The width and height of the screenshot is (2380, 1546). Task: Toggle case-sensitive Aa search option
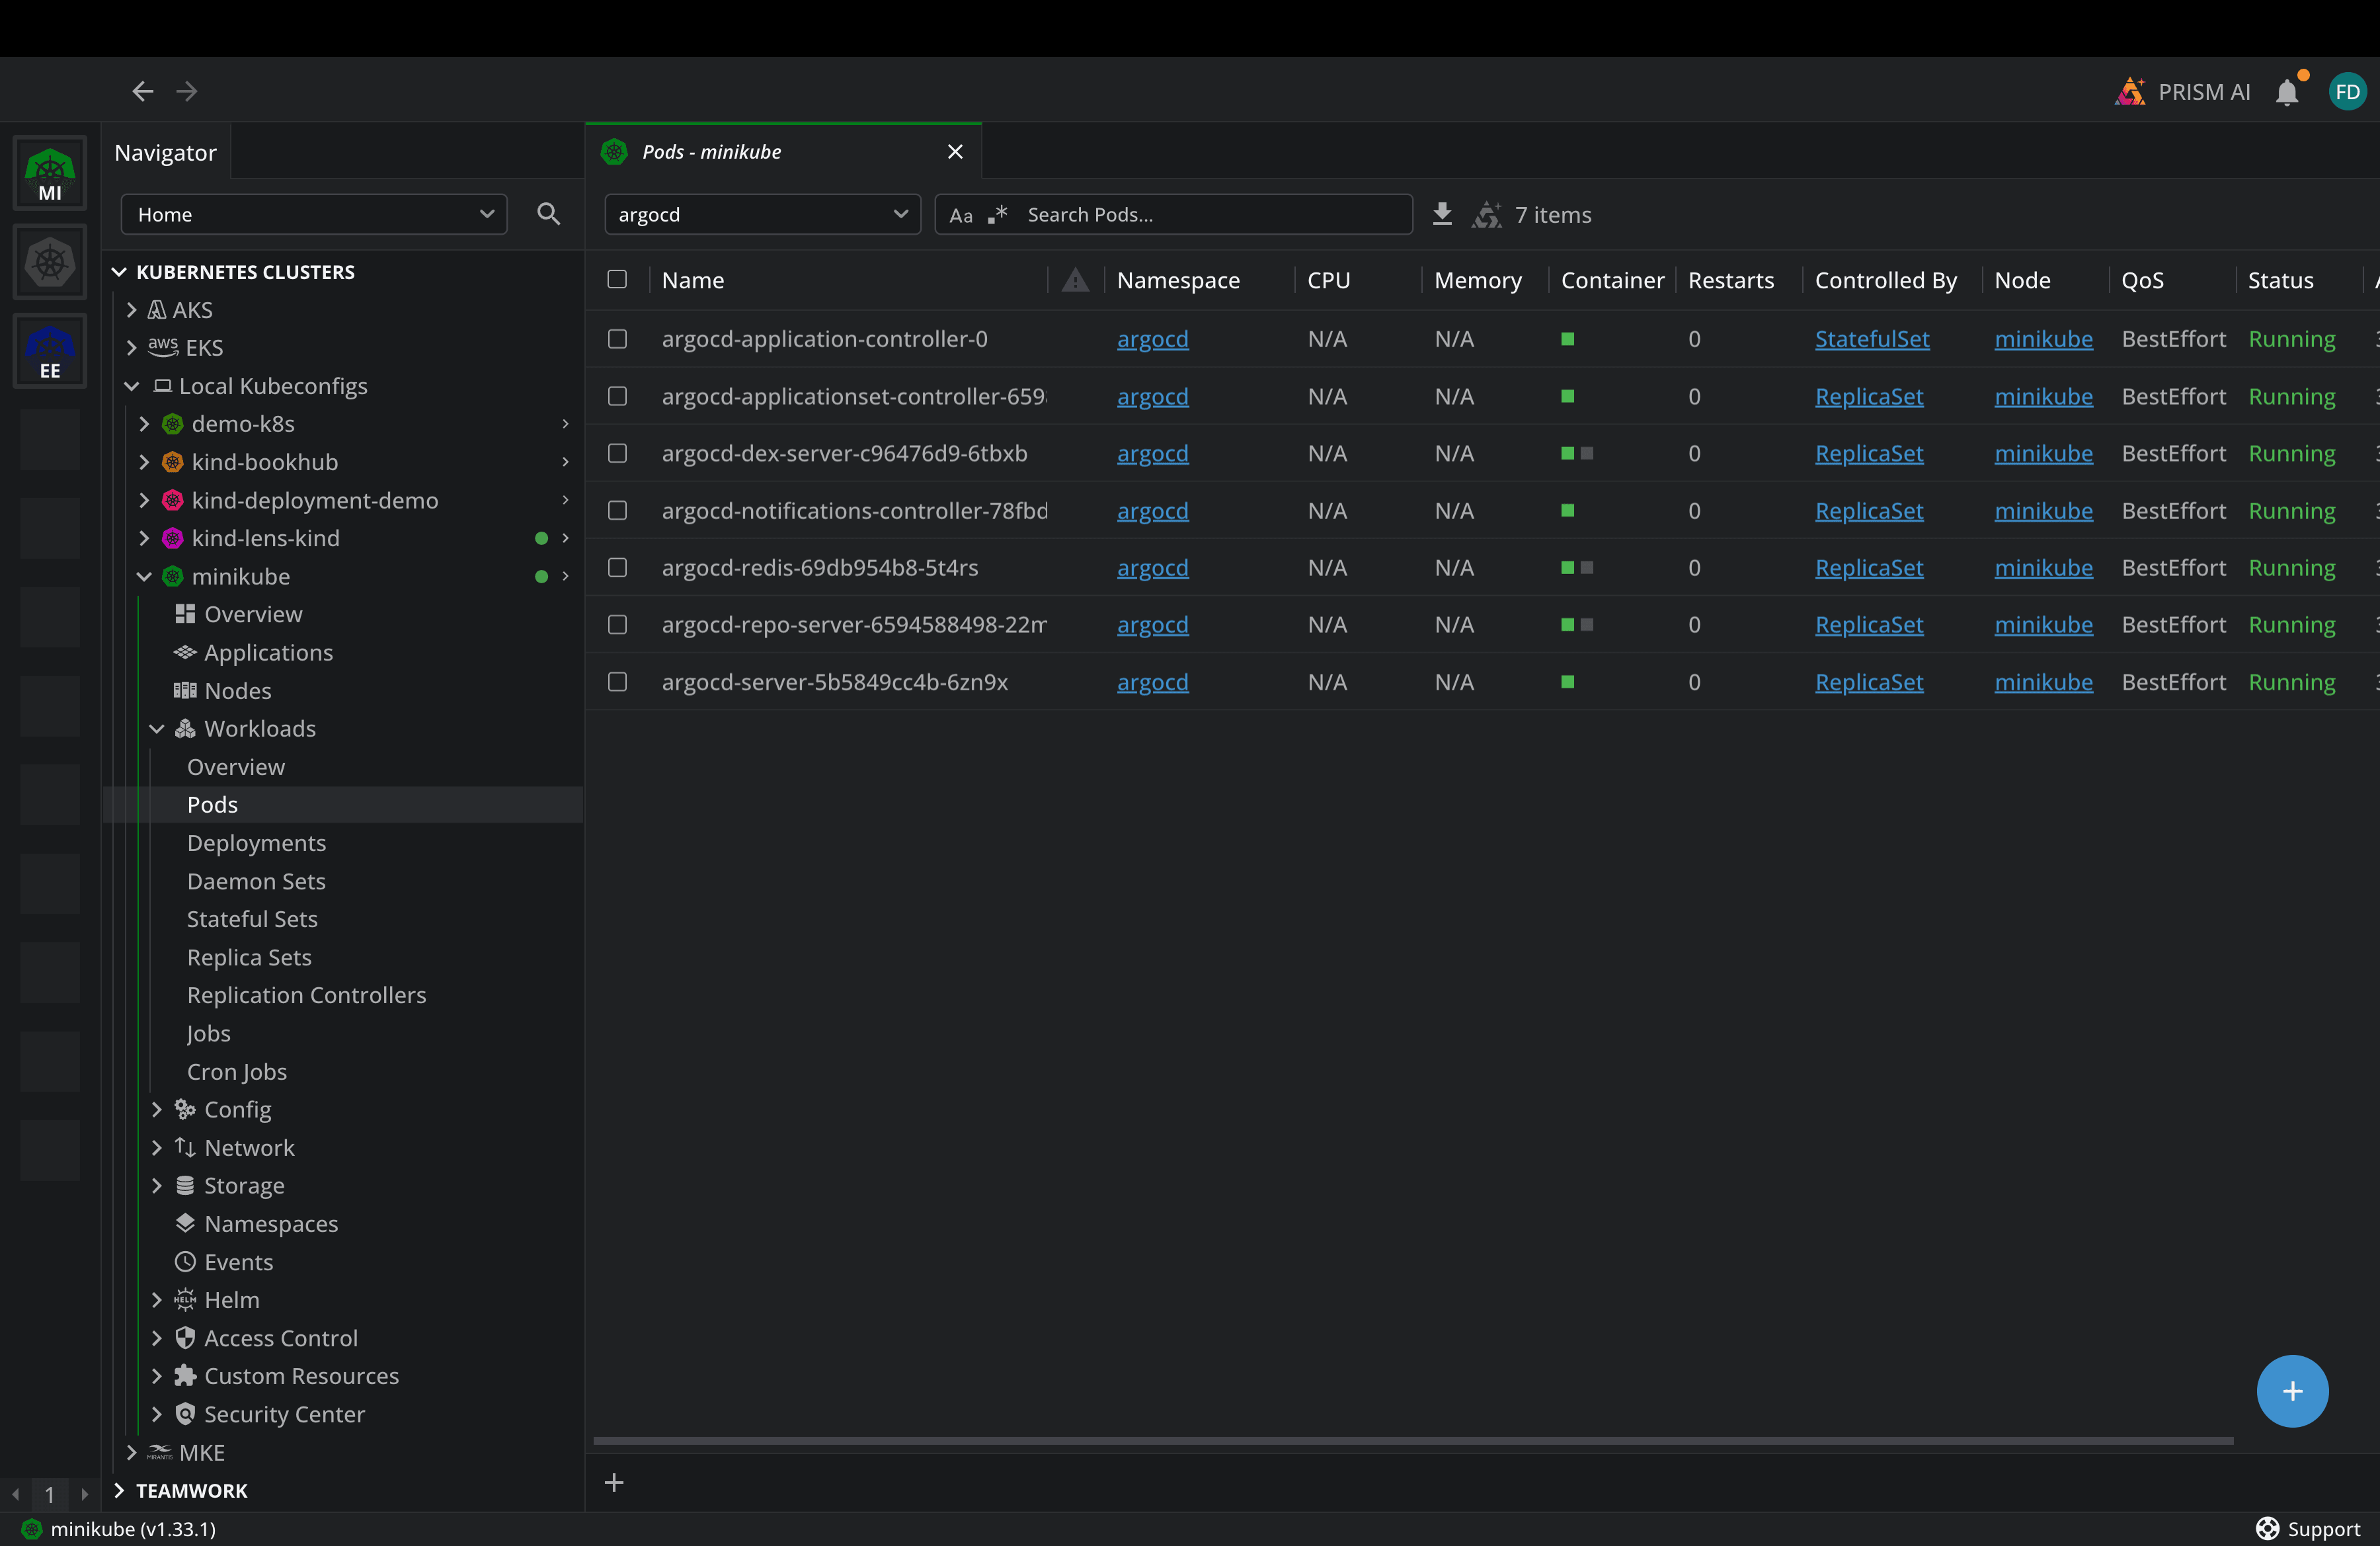[960, 215]
